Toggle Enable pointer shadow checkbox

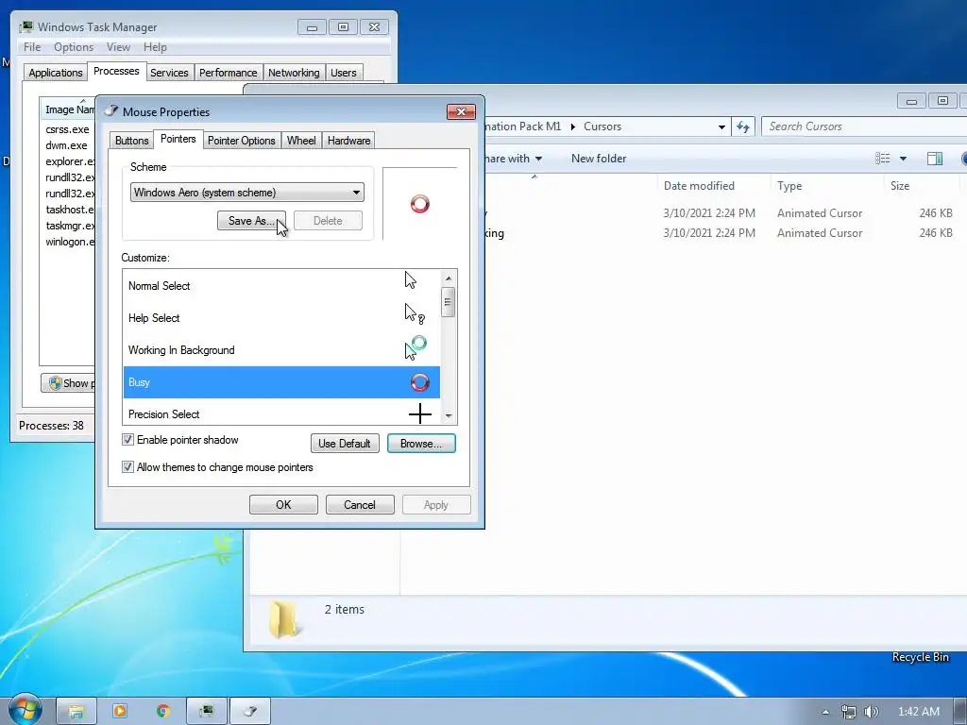[127, 440]
